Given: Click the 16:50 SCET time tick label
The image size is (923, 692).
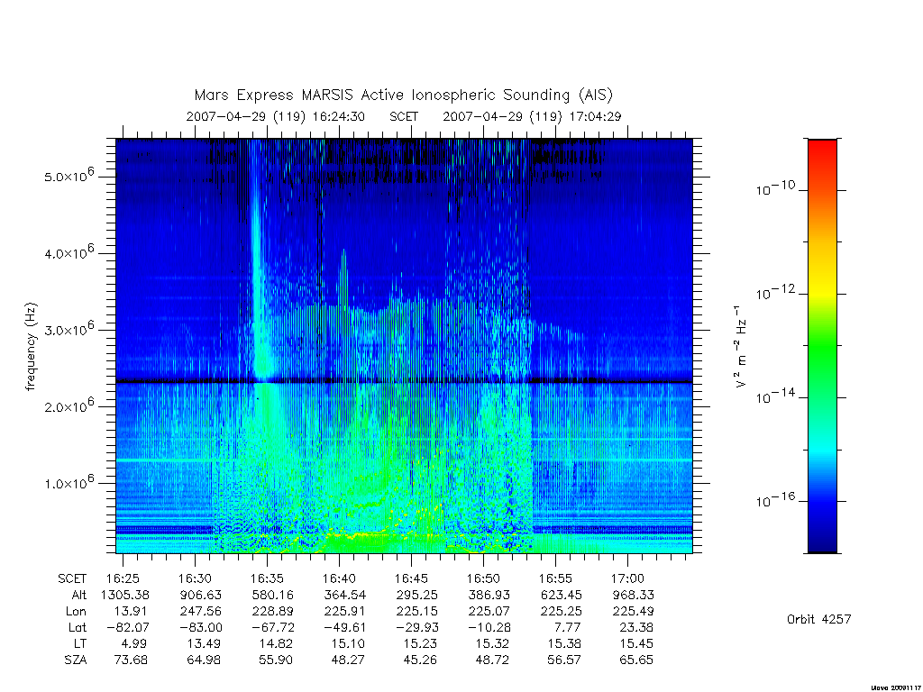Looking at the screenshot, I should (x=483, y=578).
